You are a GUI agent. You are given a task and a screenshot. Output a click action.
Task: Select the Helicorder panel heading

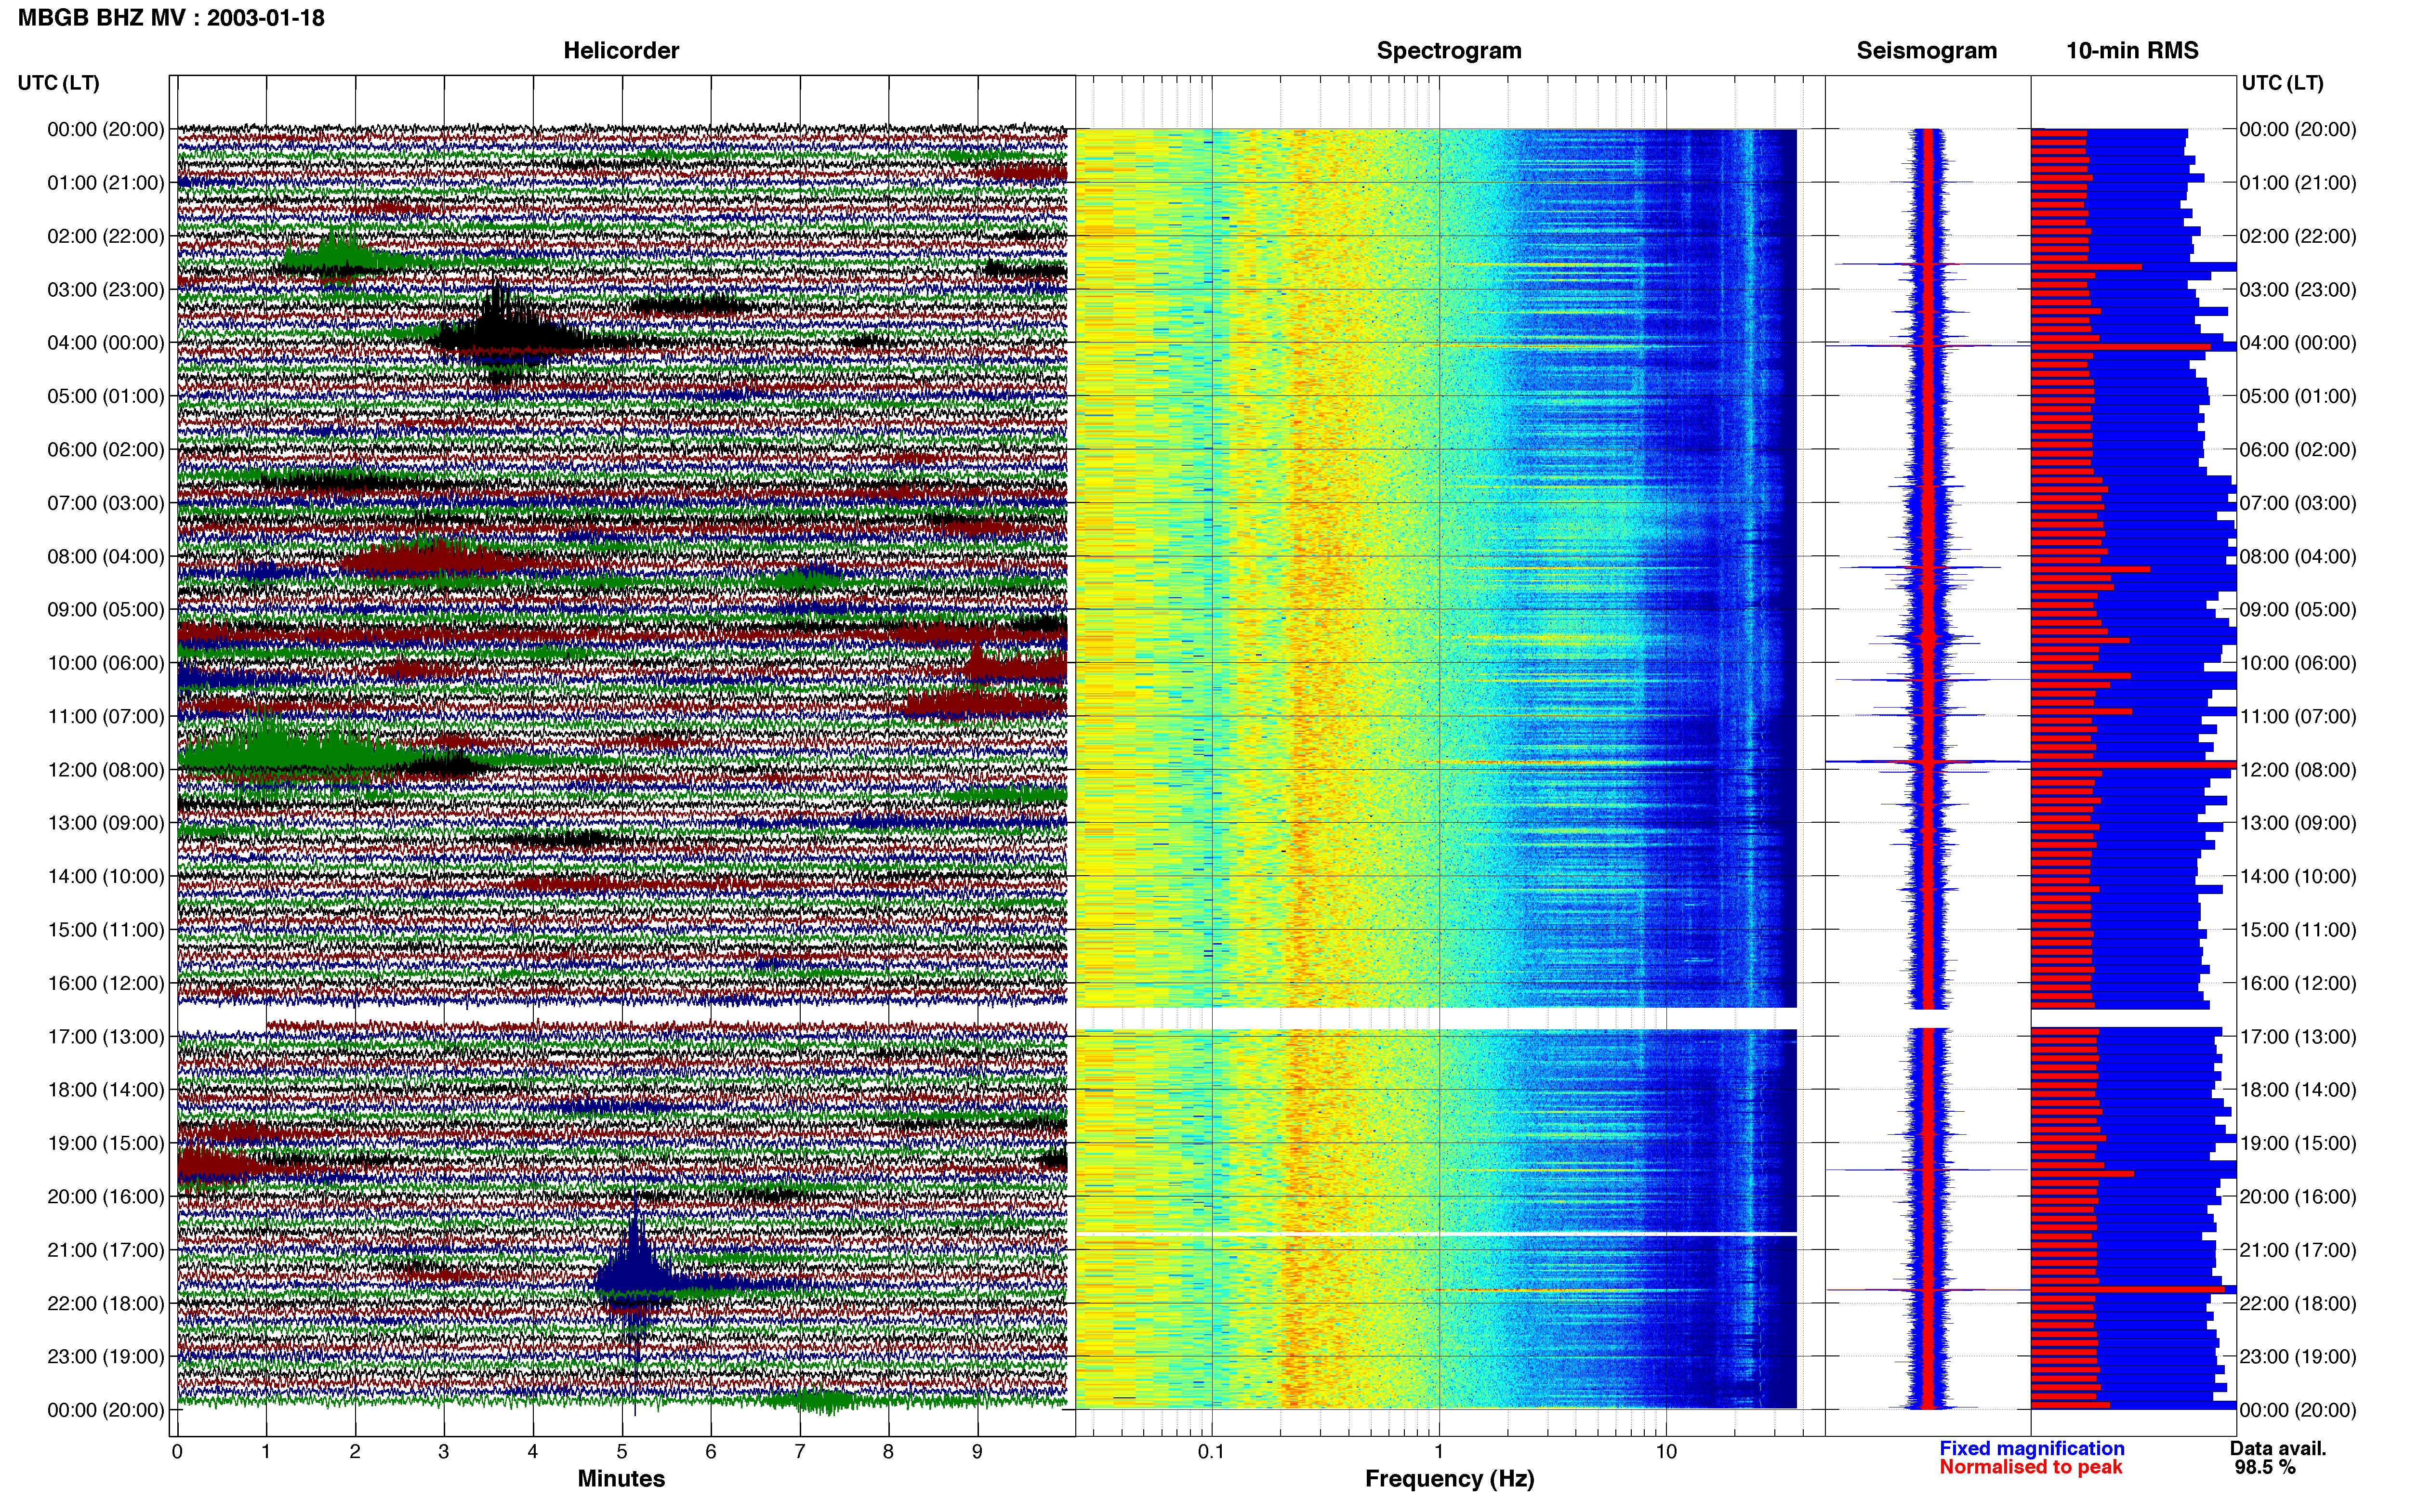(621, 51)
